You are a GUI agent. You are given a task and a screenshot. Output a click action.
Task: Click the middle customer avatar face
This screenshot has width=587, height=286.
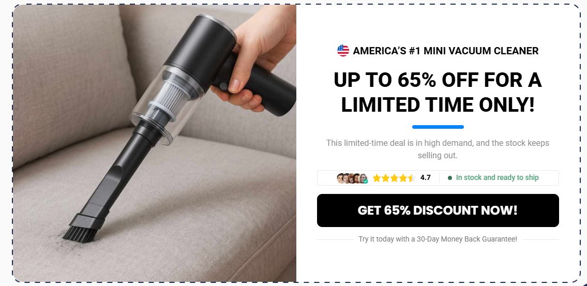pyautogui.click(x=352, y=178)
